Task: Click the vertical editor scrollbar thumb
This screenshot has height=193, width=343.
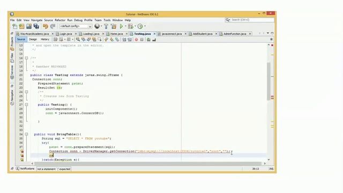Action: point(269,81)
